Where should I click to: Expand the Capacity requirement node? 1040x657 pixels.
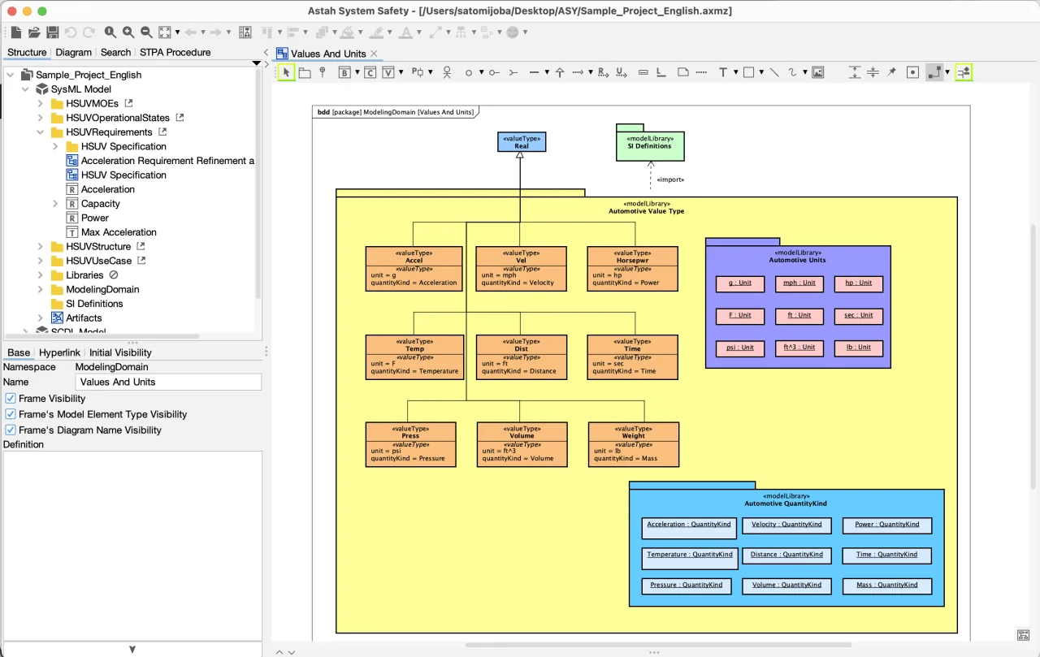[x=55, y=203]
